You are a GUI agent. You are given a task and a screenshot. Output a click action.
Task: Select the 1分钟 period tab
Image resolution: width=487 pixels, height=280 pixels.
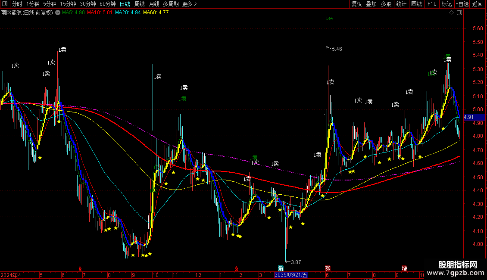(x=33, y=4)
